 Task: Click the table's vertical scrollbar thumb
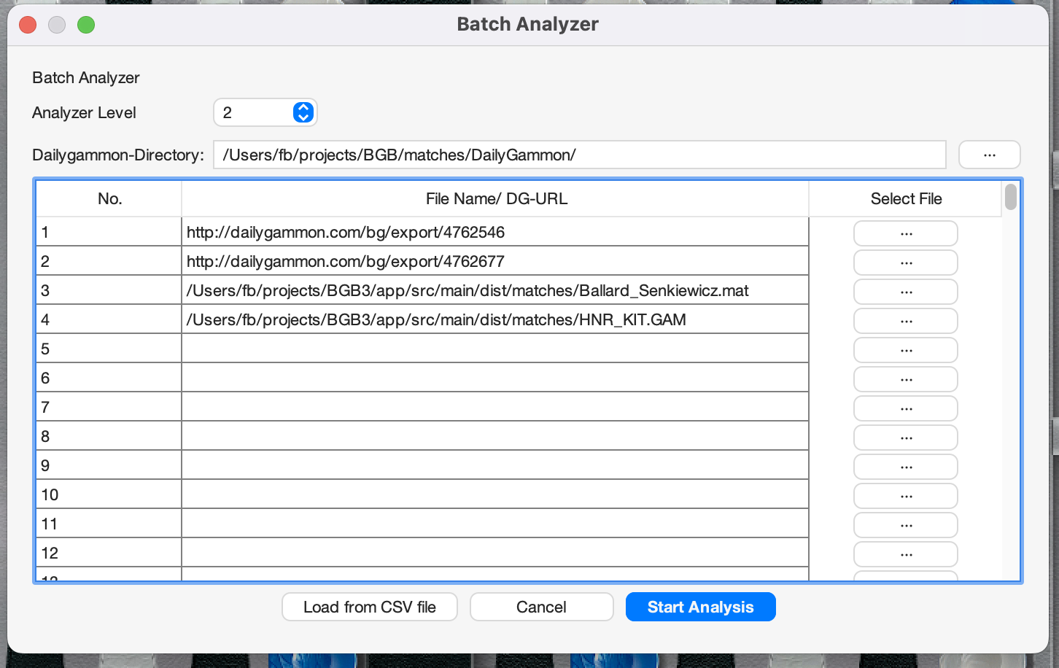(1010, 197)
